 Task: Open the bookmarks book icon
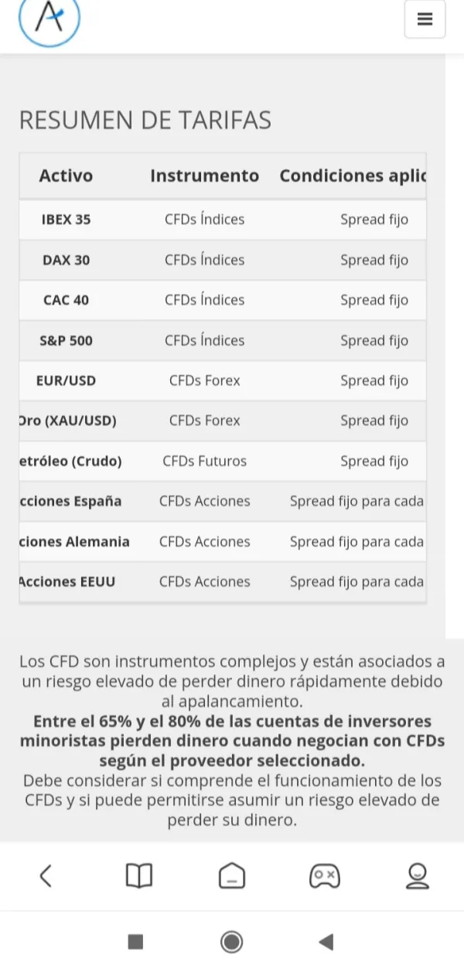[x=139, y=875]
